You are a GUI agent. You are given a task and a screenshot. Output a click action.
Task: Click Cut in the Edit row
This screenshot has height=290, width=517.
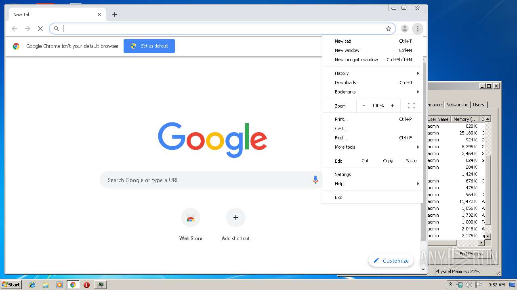[365, 161]
